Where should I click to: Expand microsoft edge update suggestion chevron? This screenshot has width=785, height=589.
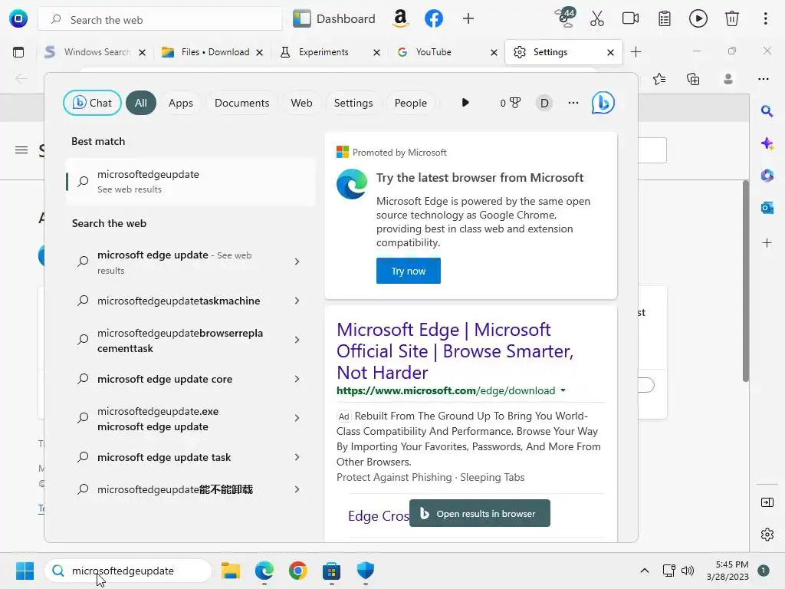[x=297, y=262]
